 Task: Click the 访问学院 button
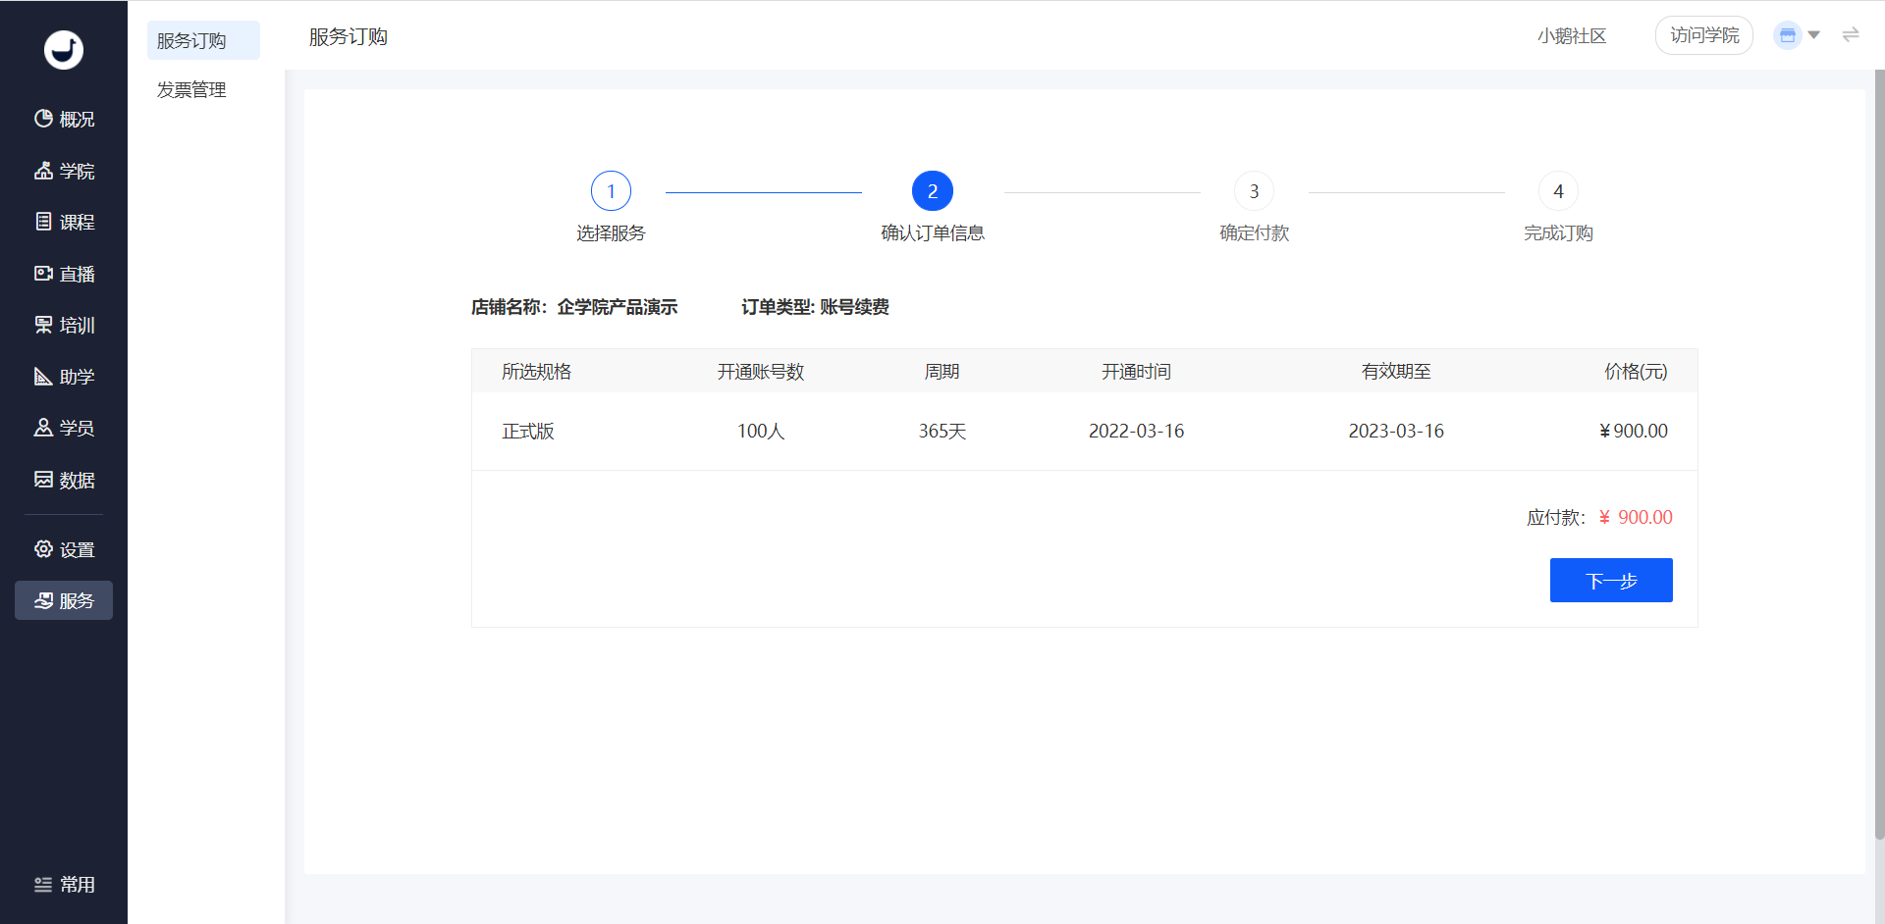[x=1704, y=35]
